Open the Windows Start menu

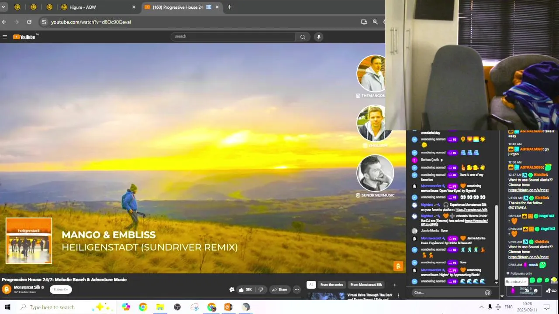pos(7,307)
